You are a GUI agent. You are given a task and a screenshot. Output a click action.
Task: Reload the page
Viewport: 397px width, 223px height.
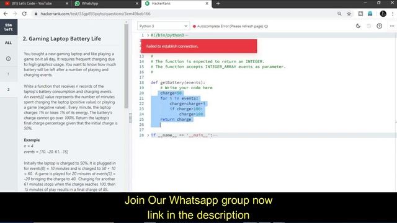tap(24, 14)
